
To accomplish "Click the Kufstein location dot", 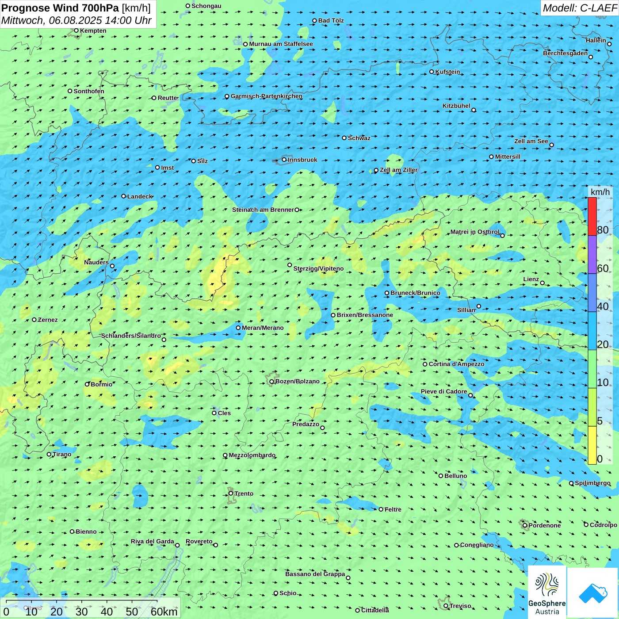I will 432,72.
